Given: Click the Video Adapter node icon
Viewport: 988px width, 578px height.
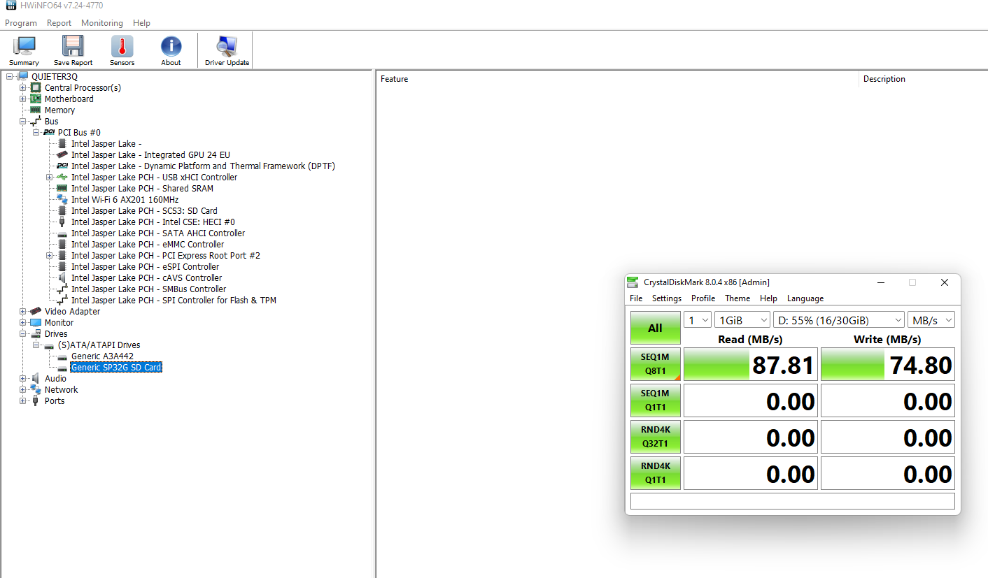Looking at the screenshot, I should [x=36, y=311].
